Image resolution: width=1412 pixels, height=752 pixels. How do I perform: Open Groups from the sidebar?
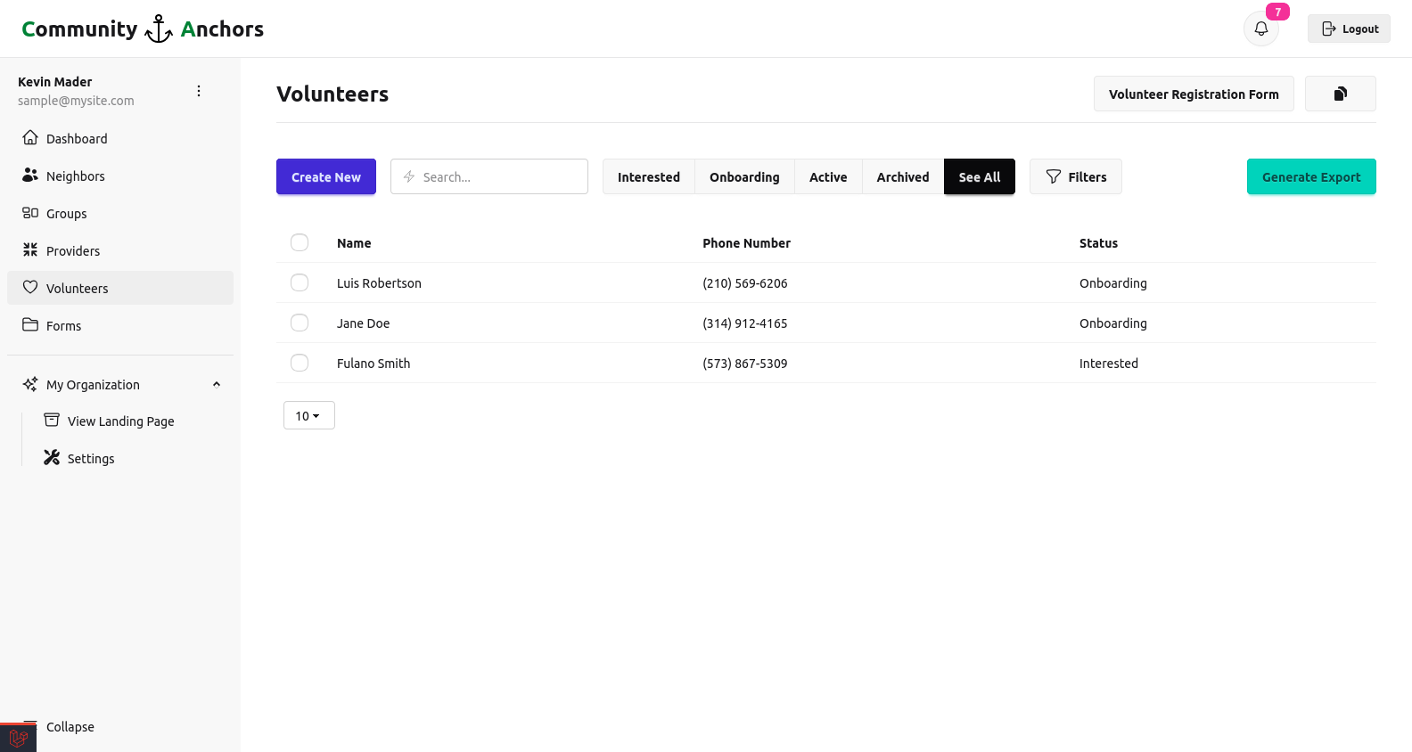click(x=66, y=214)
